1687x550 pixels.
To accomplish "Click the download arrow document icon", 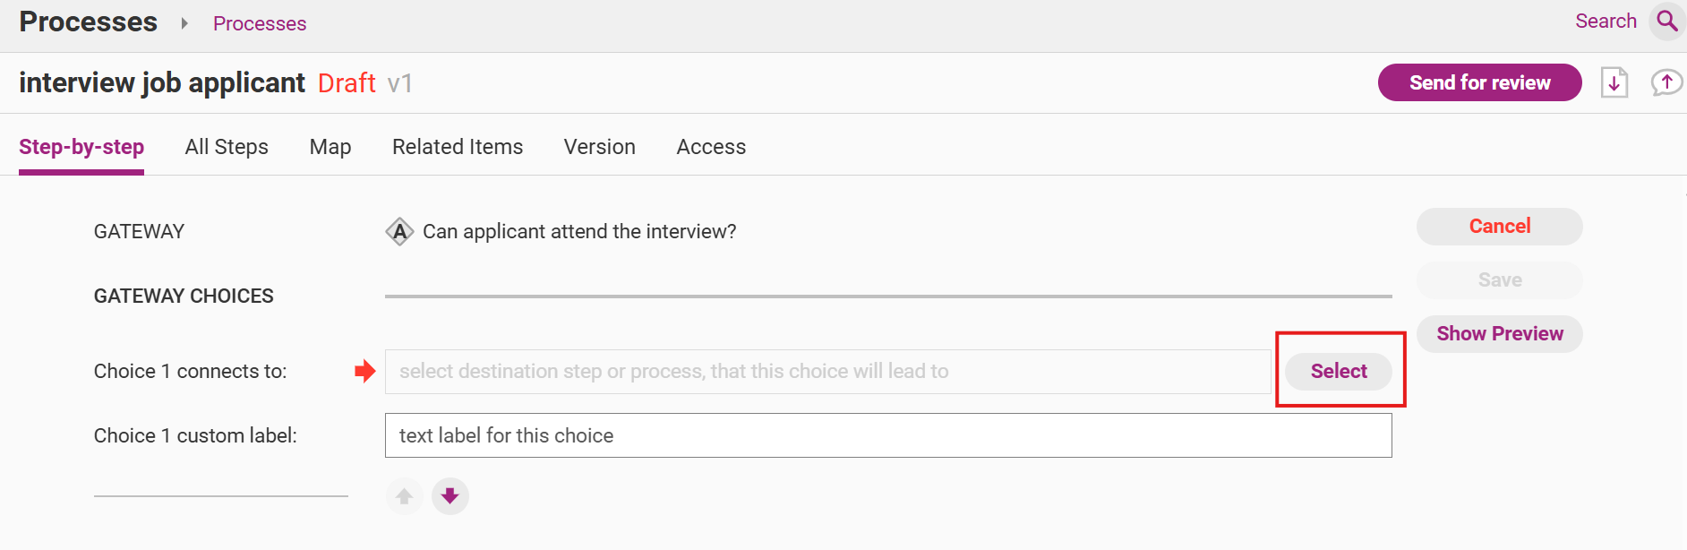I will [1614, 83].
